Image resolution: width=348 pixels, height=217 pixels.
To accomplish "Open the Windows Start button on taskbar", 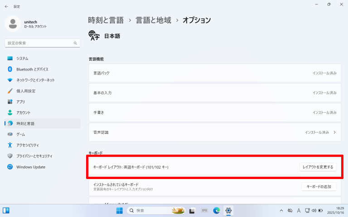I will click(x=120, y=211).
